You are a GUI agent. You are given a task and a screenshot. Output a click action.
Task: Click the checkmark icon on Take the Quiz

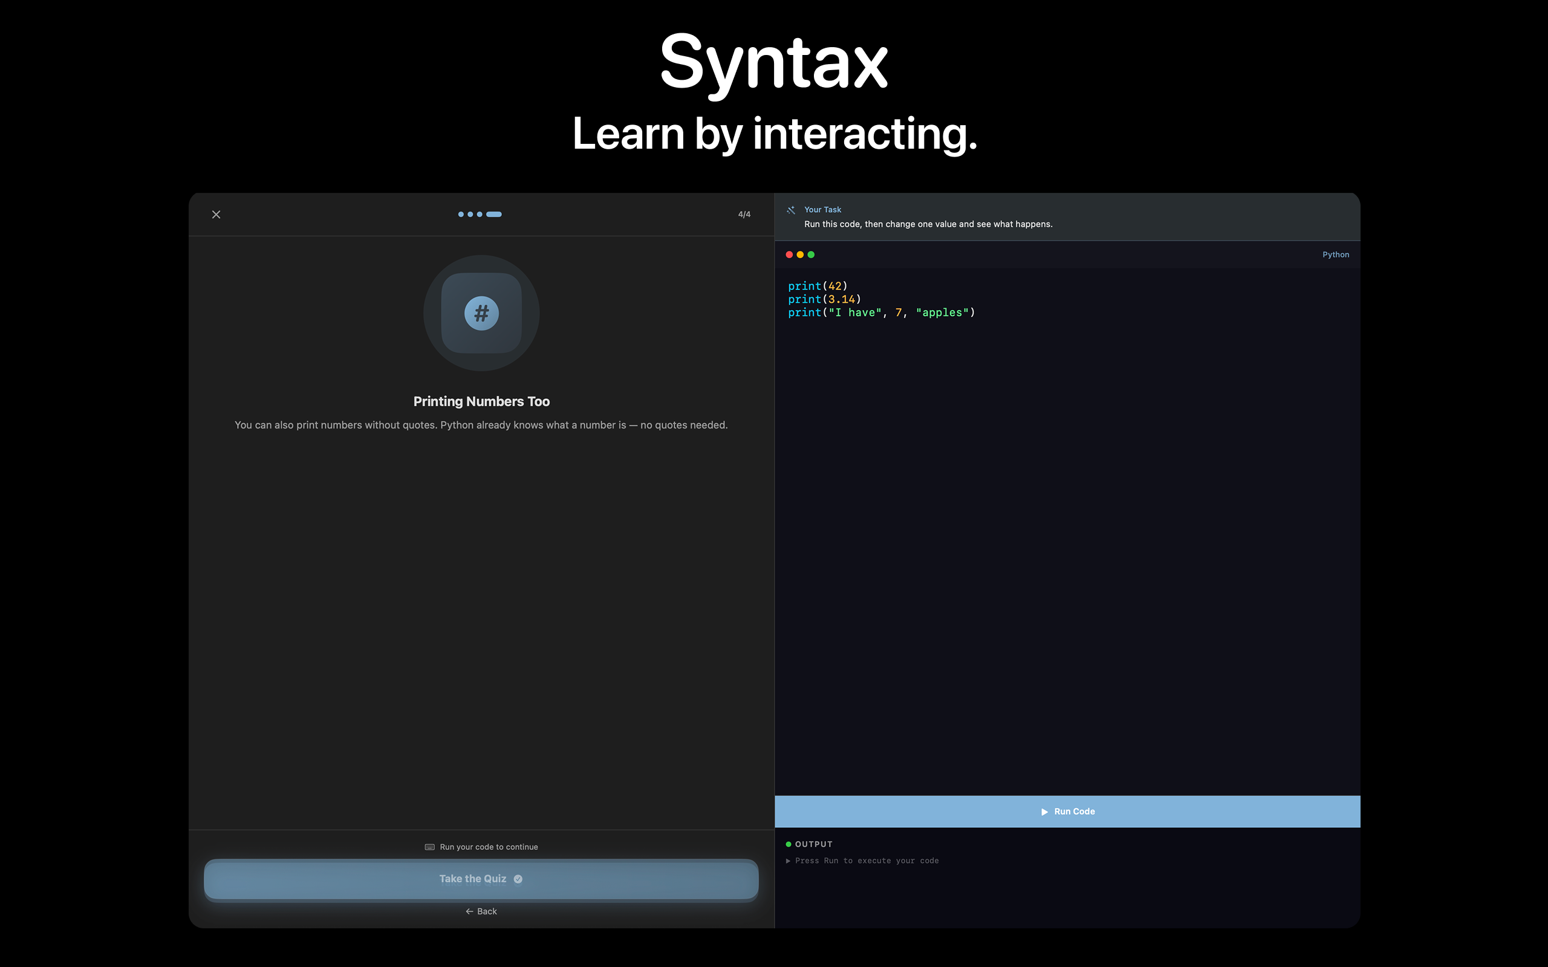(518, 879)
